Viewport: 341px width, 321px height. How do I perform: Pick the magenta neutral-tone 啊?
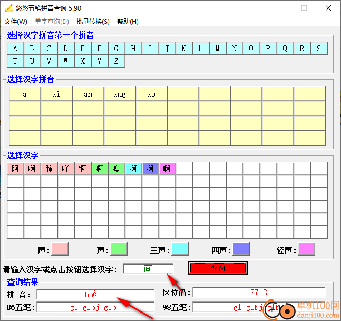(x=167, y=168)
